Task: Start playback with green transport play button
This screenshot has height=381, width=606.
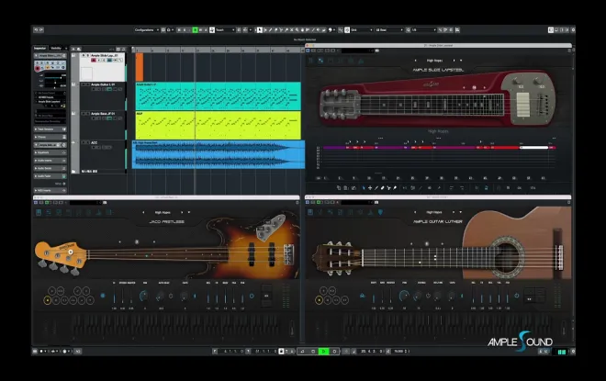Action: point(323,352)
